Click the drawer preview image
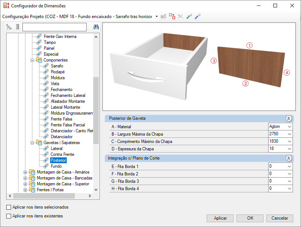Viewport: 301px width, 227px height. 199,67
